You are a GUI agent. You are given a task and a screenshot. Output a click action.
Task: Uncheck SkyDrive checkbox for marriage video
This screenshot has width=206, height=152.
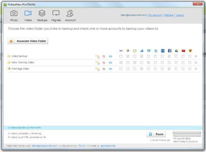[x=142, y=69]
